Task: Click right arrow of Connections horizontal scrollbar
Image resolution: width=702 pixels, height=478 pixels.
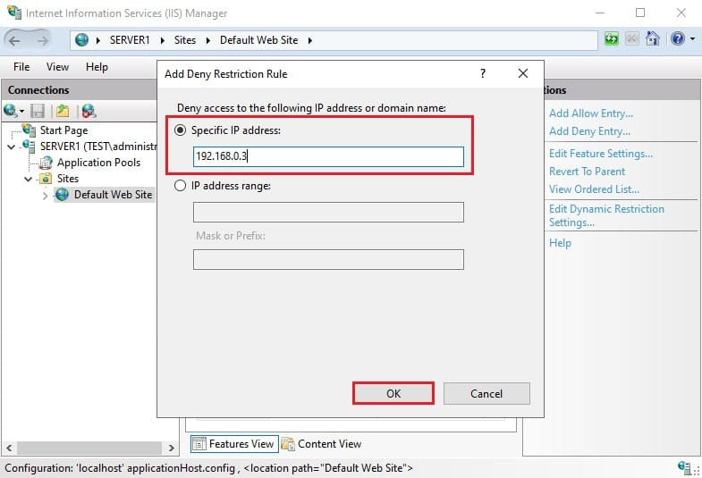Action: (x=171, y=448)
